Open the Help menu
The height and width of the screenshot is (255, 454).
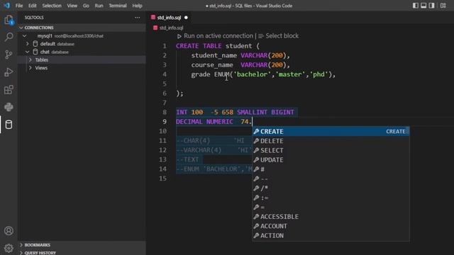tap(137, 6)
